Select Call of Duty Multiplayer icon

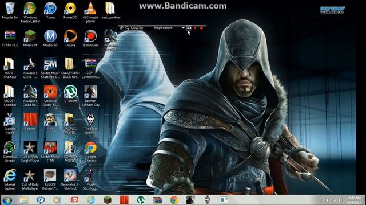click(x=30, y=179)
